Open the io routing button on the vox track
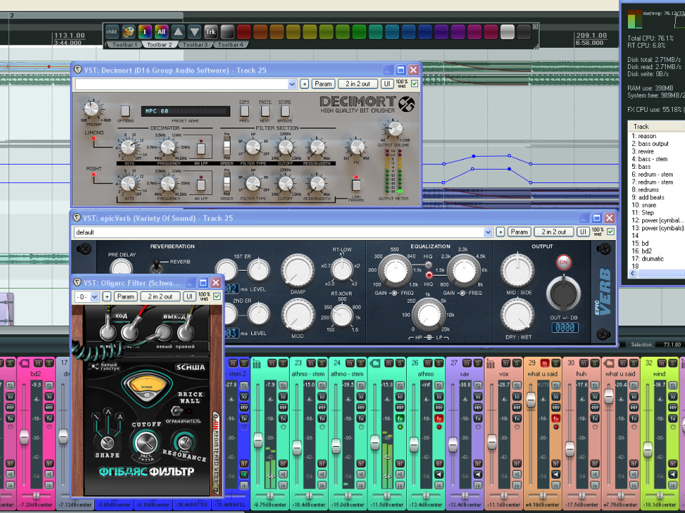Screen dimensions: 685x513 tap(517, 397)
